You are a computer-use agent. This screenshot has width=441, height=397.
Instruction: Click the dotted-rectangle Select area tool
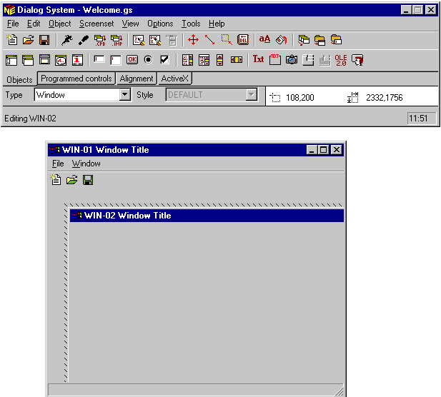[227, 39]
